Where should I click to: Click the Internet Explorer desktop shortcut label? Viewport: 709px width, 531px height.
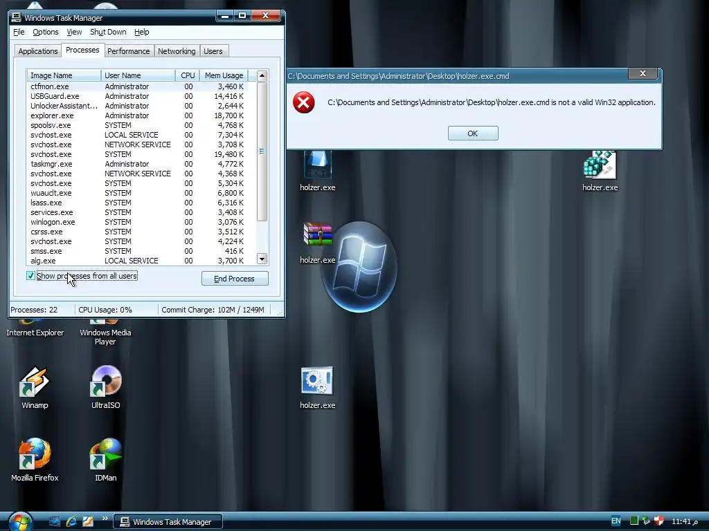tap(35, 333)
